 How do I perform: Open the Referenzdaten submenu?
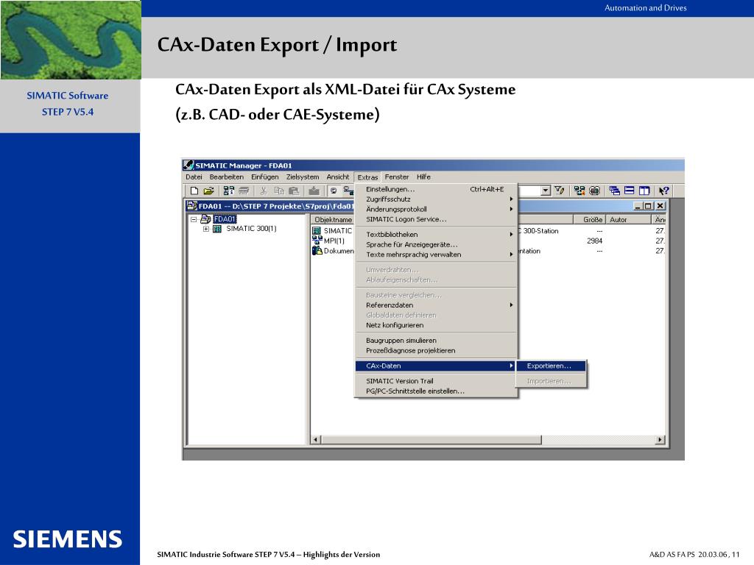click(436, 305)
